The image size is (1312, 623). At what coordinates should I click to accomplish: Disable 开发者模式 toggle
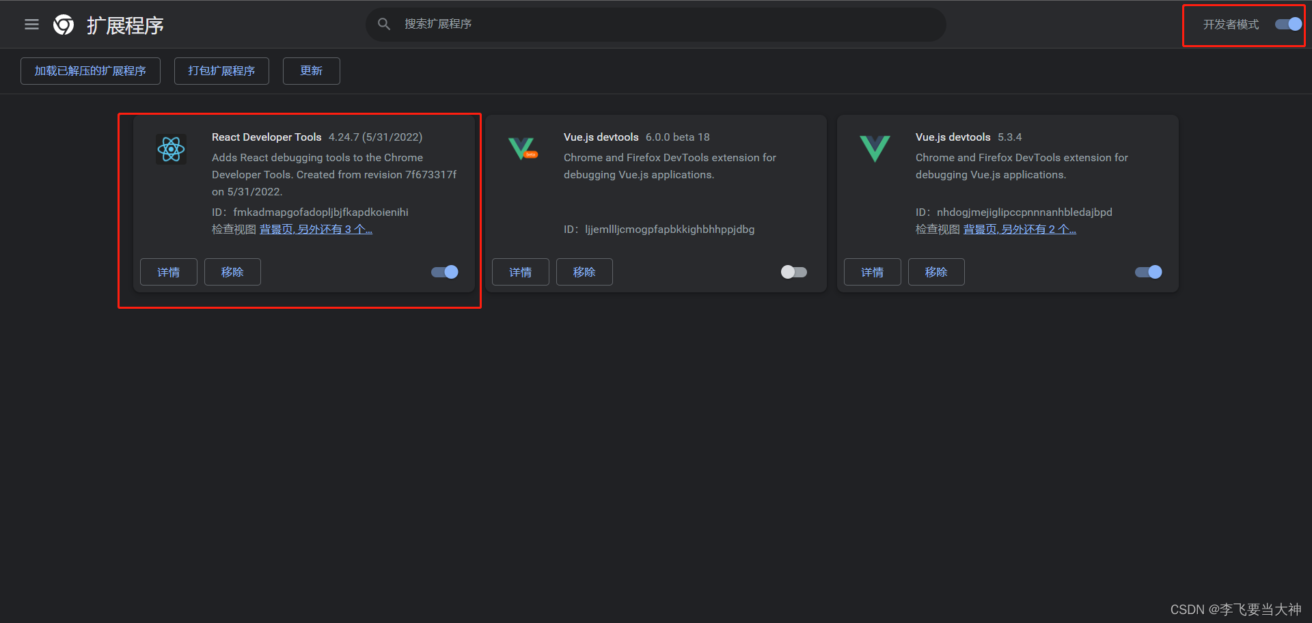pyautogui.click(x=1287, y=24)
